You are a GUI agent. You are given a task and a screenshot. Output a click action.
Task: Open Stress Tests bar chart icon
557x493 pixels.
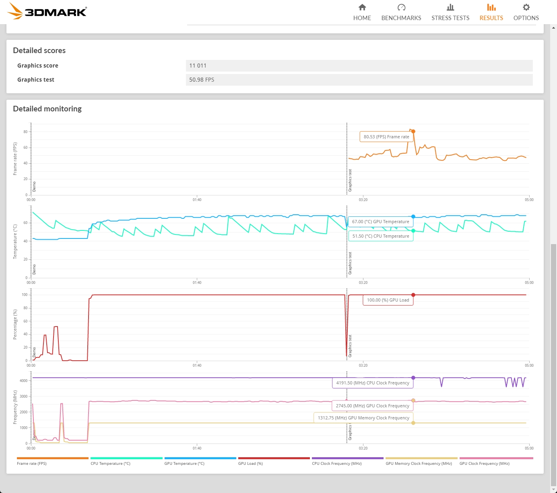(x=450, y=7)
